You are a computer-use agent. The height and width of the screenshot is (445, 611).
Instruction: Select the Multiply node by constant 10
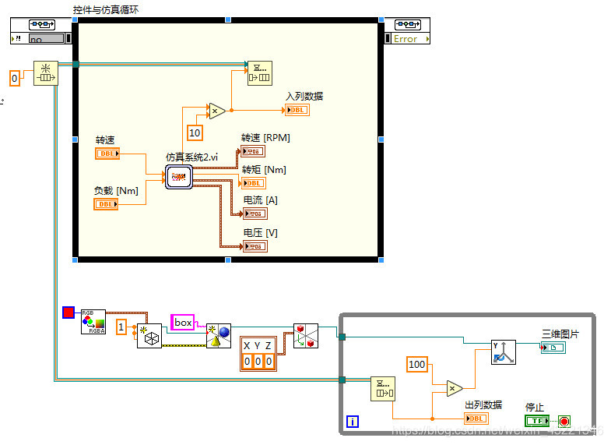pos(217,111)
